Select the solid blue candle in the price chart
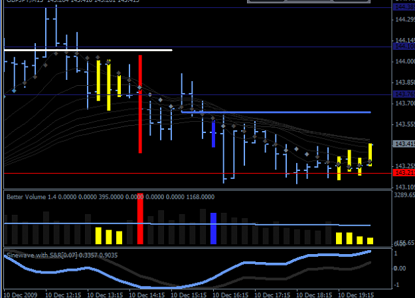The width and height of the screenshot is (415, 298). click(213, 134)
